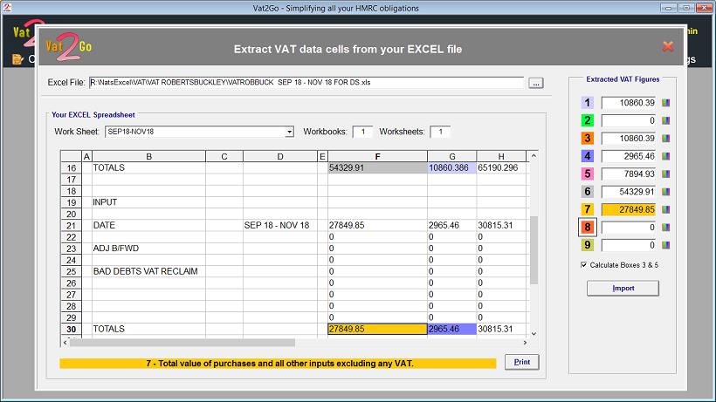Click horizontal scroll right arrow

point(525,343)
